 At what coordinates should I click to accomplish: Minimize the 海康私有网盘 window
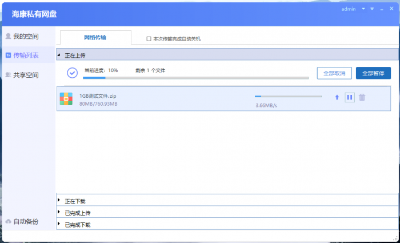click(x=382, y=9)
